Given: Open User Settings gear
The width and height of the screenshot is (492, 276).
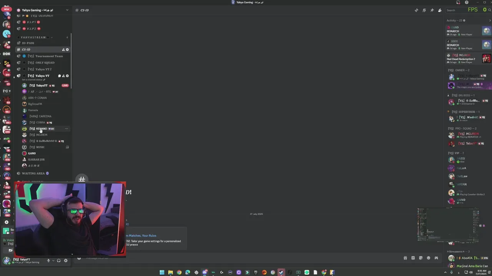Looking at the screenshot, I should (66, 261).
